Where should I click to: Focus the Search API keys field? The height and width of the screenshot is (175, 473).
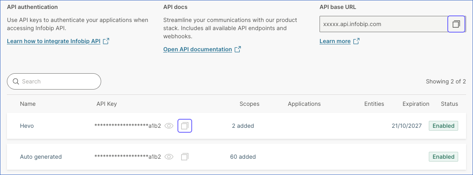tap(54, 81)
